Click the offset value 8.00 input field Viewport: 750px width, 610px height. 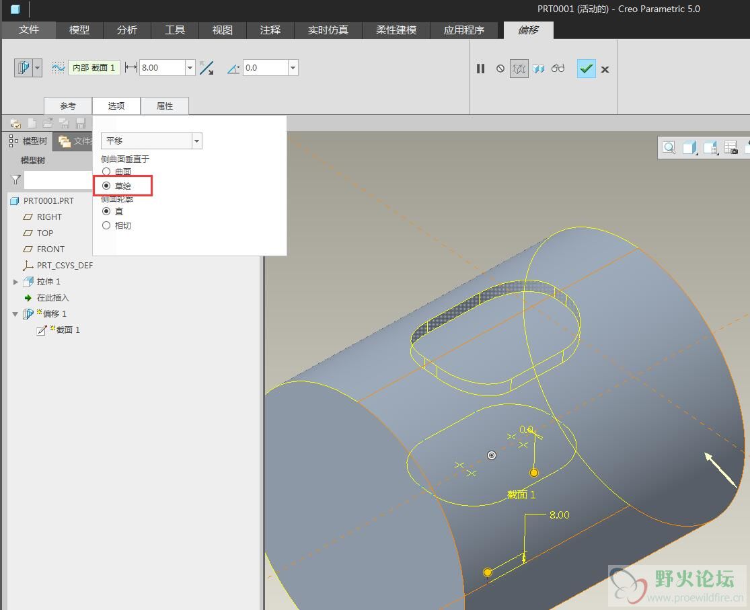tap(162, 68)
